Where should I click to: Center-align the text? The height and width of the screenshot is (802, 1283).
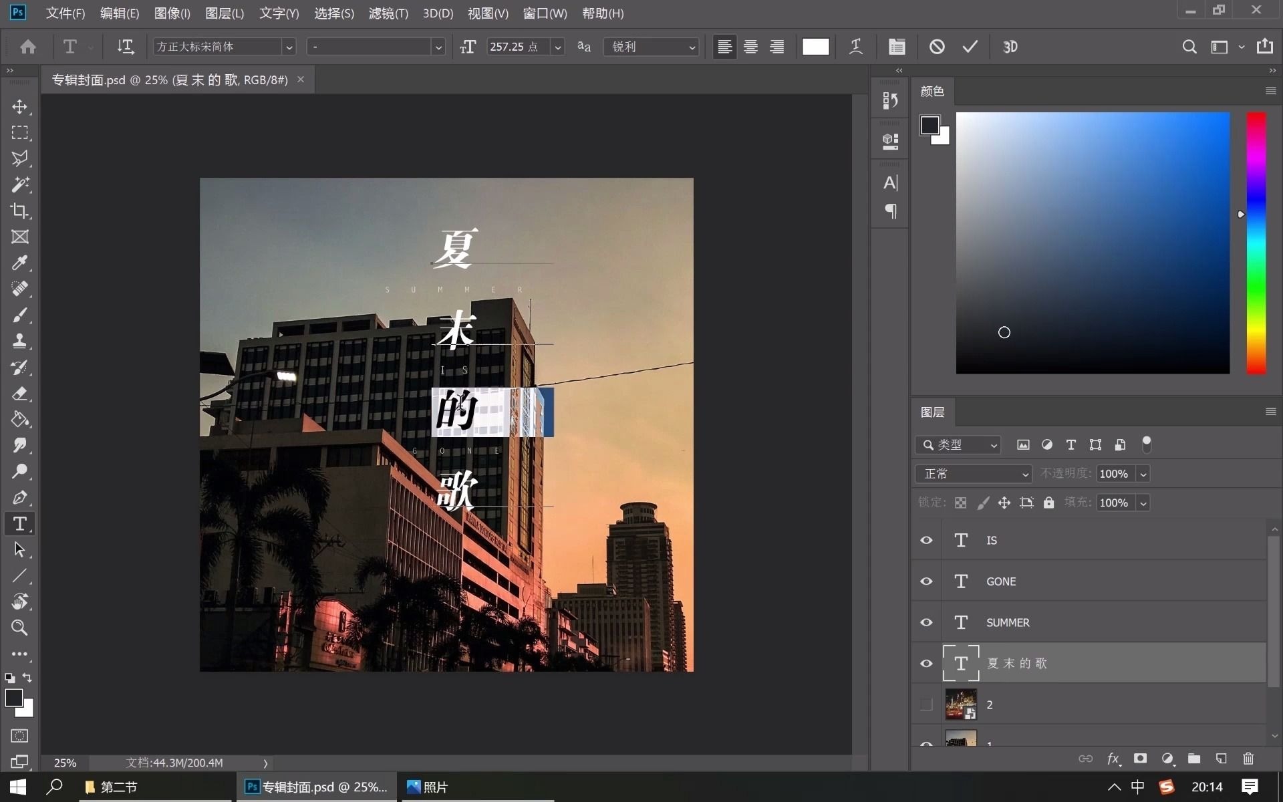pos(750,47)
